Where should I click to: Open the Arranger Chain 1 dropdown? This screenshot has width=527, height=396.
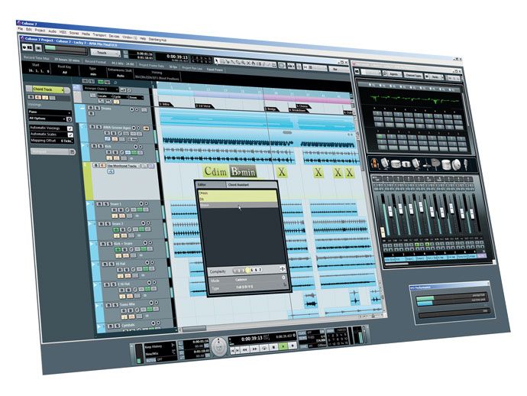tap(101, 89)
